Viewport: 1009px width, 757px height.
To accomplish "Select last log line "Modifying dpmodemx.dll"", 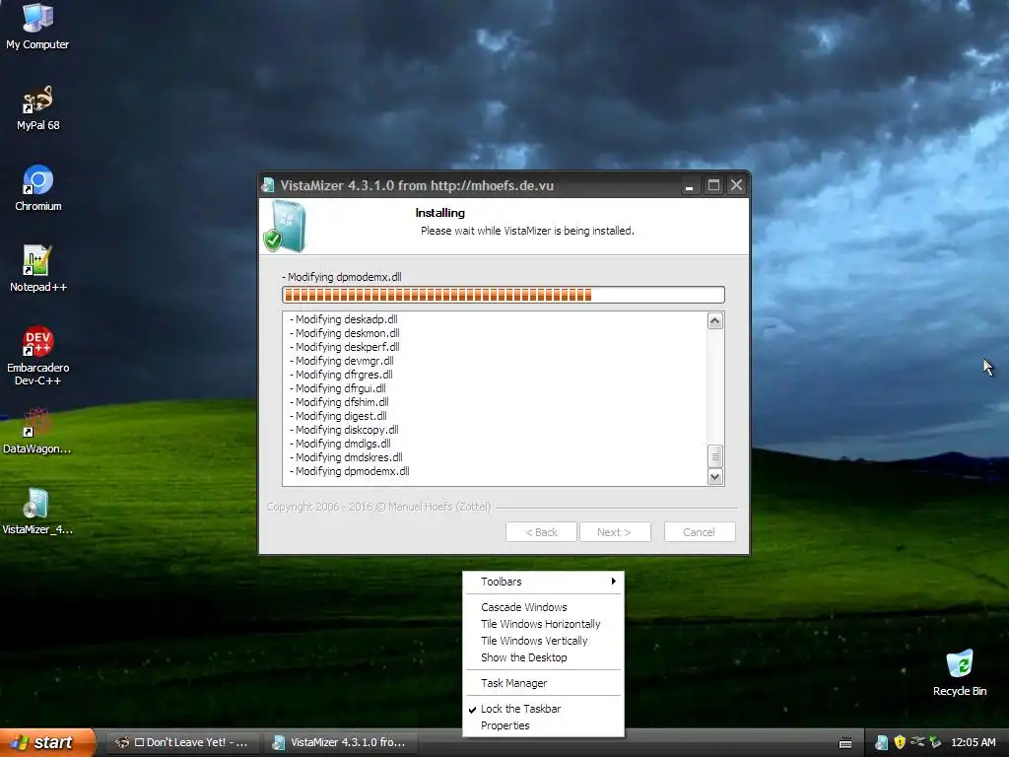I will [350, 471].
